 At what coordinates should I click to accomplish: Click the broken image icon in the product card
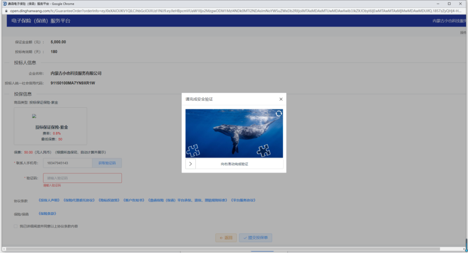tap(34, 116)
